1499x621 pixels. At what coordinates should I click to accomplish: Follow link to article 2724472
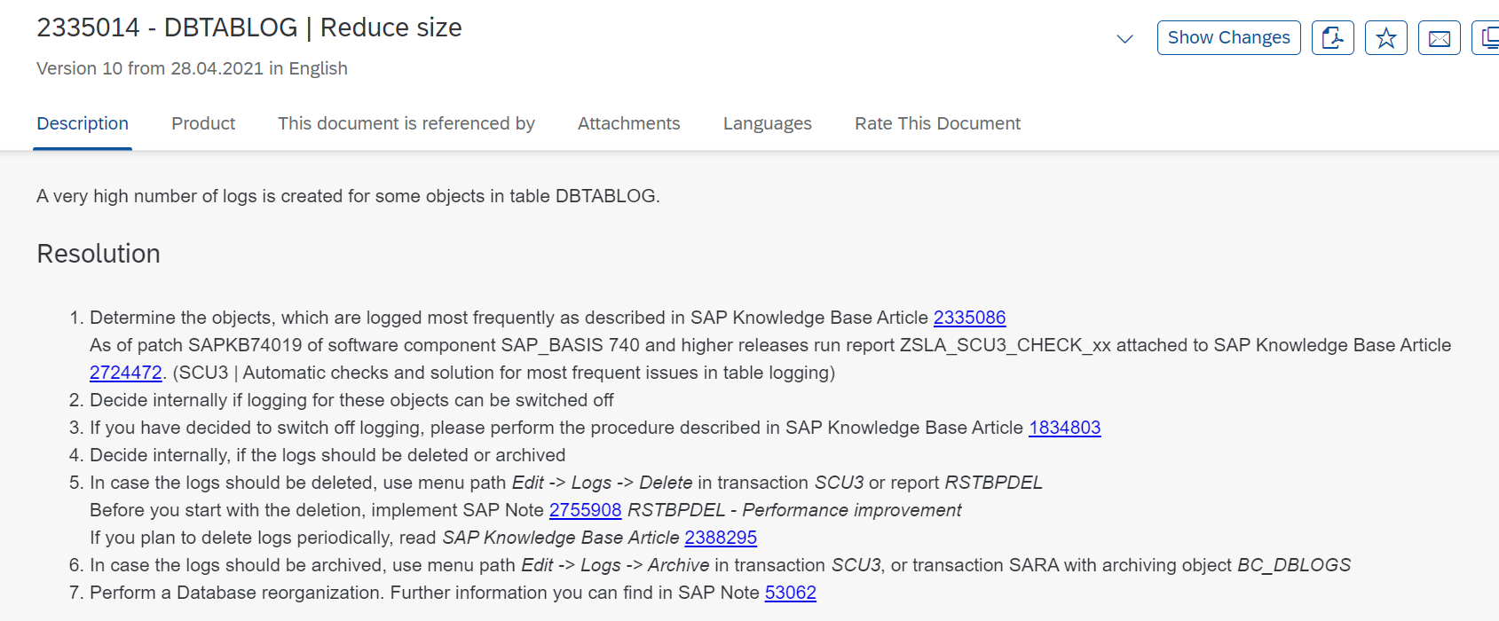coord(126,373)
